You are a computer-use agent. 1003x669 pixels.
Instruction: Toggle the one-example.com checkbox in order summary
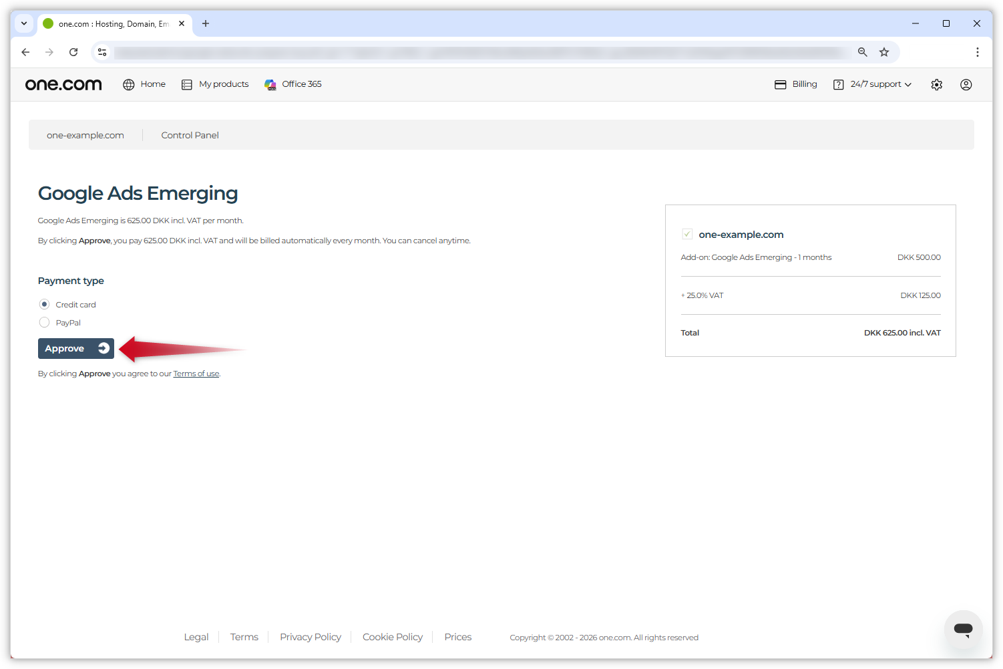pyautogui.click(x=687, y=234)
